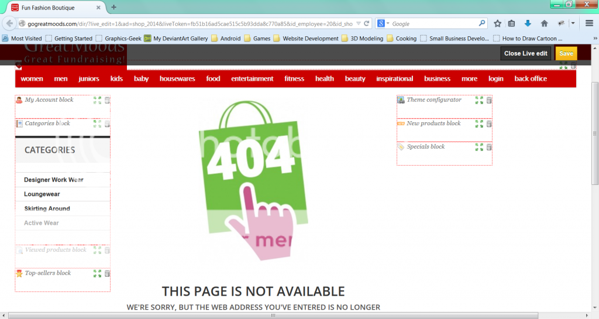Open the Loungewear category link
599x319 pixels.
(42, 194)
